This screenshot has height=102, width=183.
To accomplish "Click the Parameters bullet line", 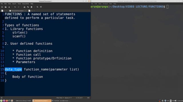I will [24, 62].
